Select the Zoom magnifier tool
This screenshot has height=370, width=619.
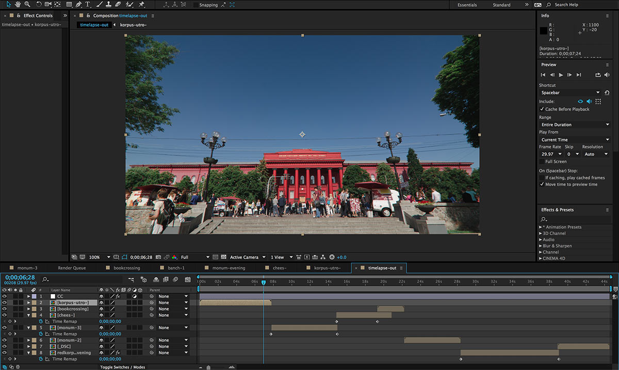(27, 5)
